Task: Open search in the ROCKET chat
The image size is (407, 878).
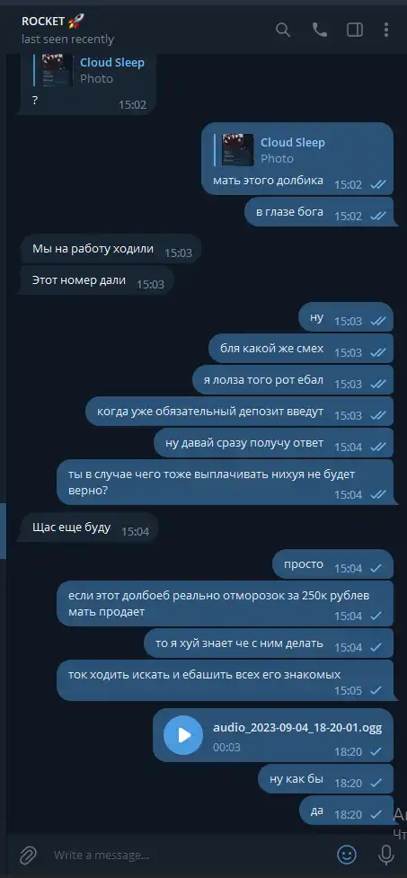Action: pyautogui.click(x=283, y=30)
